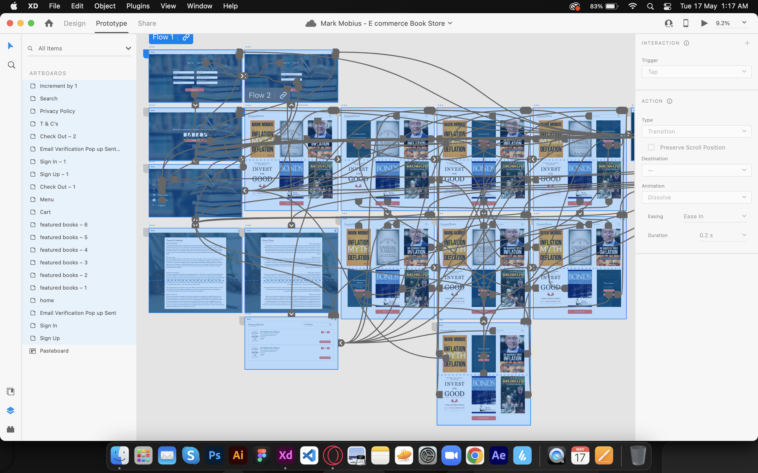This screenshot has height=473, width=758.
Task: Open Photoshop from the dock
Action: click(x=215, y=455)
